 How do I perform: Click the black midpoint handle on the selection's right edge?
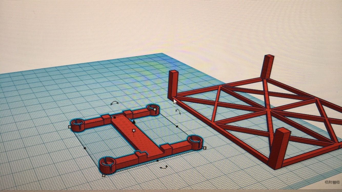[177, 126]
